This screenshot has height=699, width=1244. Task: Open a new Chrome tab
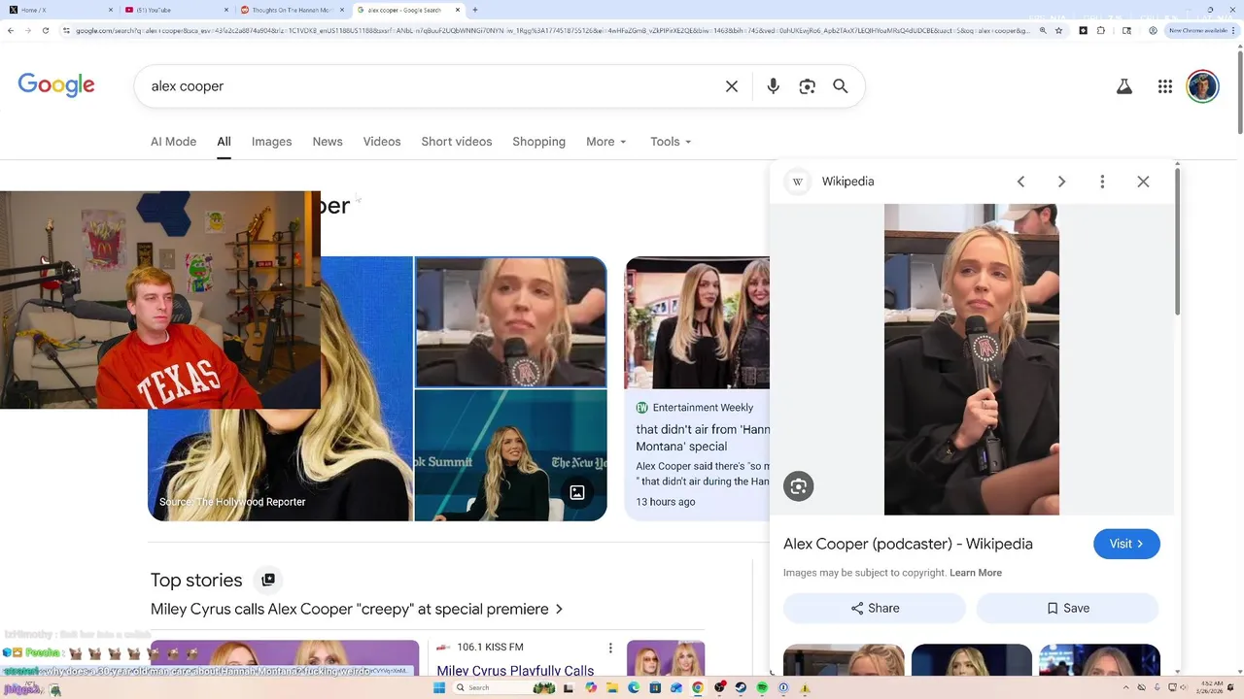click(474, 10)
